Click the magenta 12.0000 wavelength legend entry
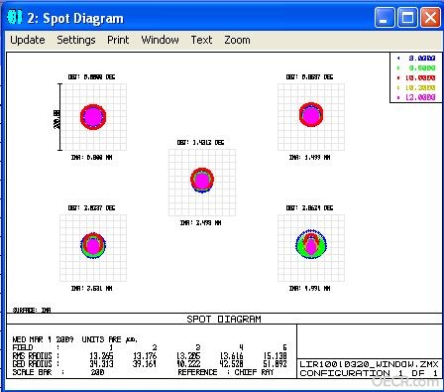Screen dimensions: 444x392 pyautogui.click(x=416, y=97)
